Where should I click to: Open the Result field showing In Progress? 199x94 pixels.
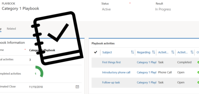pyautogui.click(x=163, y=9)
